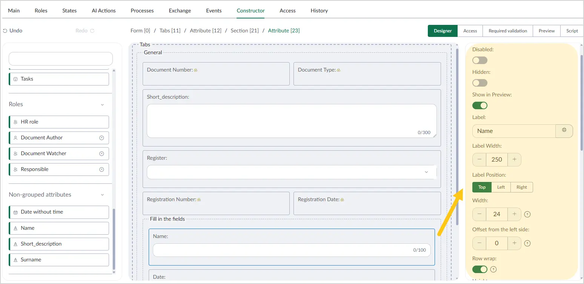Go to Form [0] breadcrumb
Screen dimensions: 584x284
[140, 31]
